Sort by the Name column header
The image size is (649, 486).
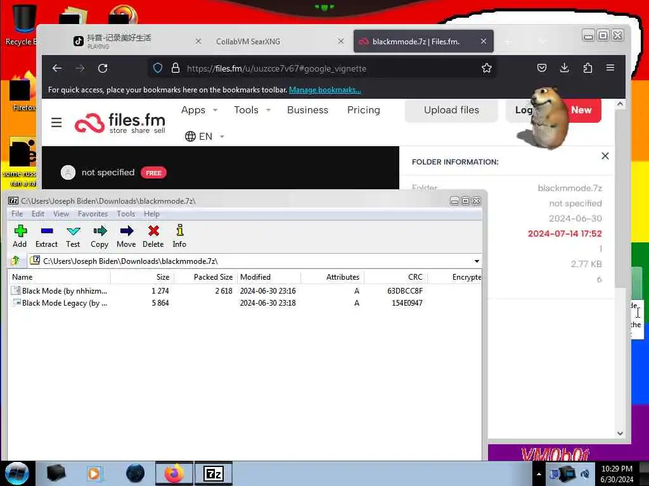60,277
